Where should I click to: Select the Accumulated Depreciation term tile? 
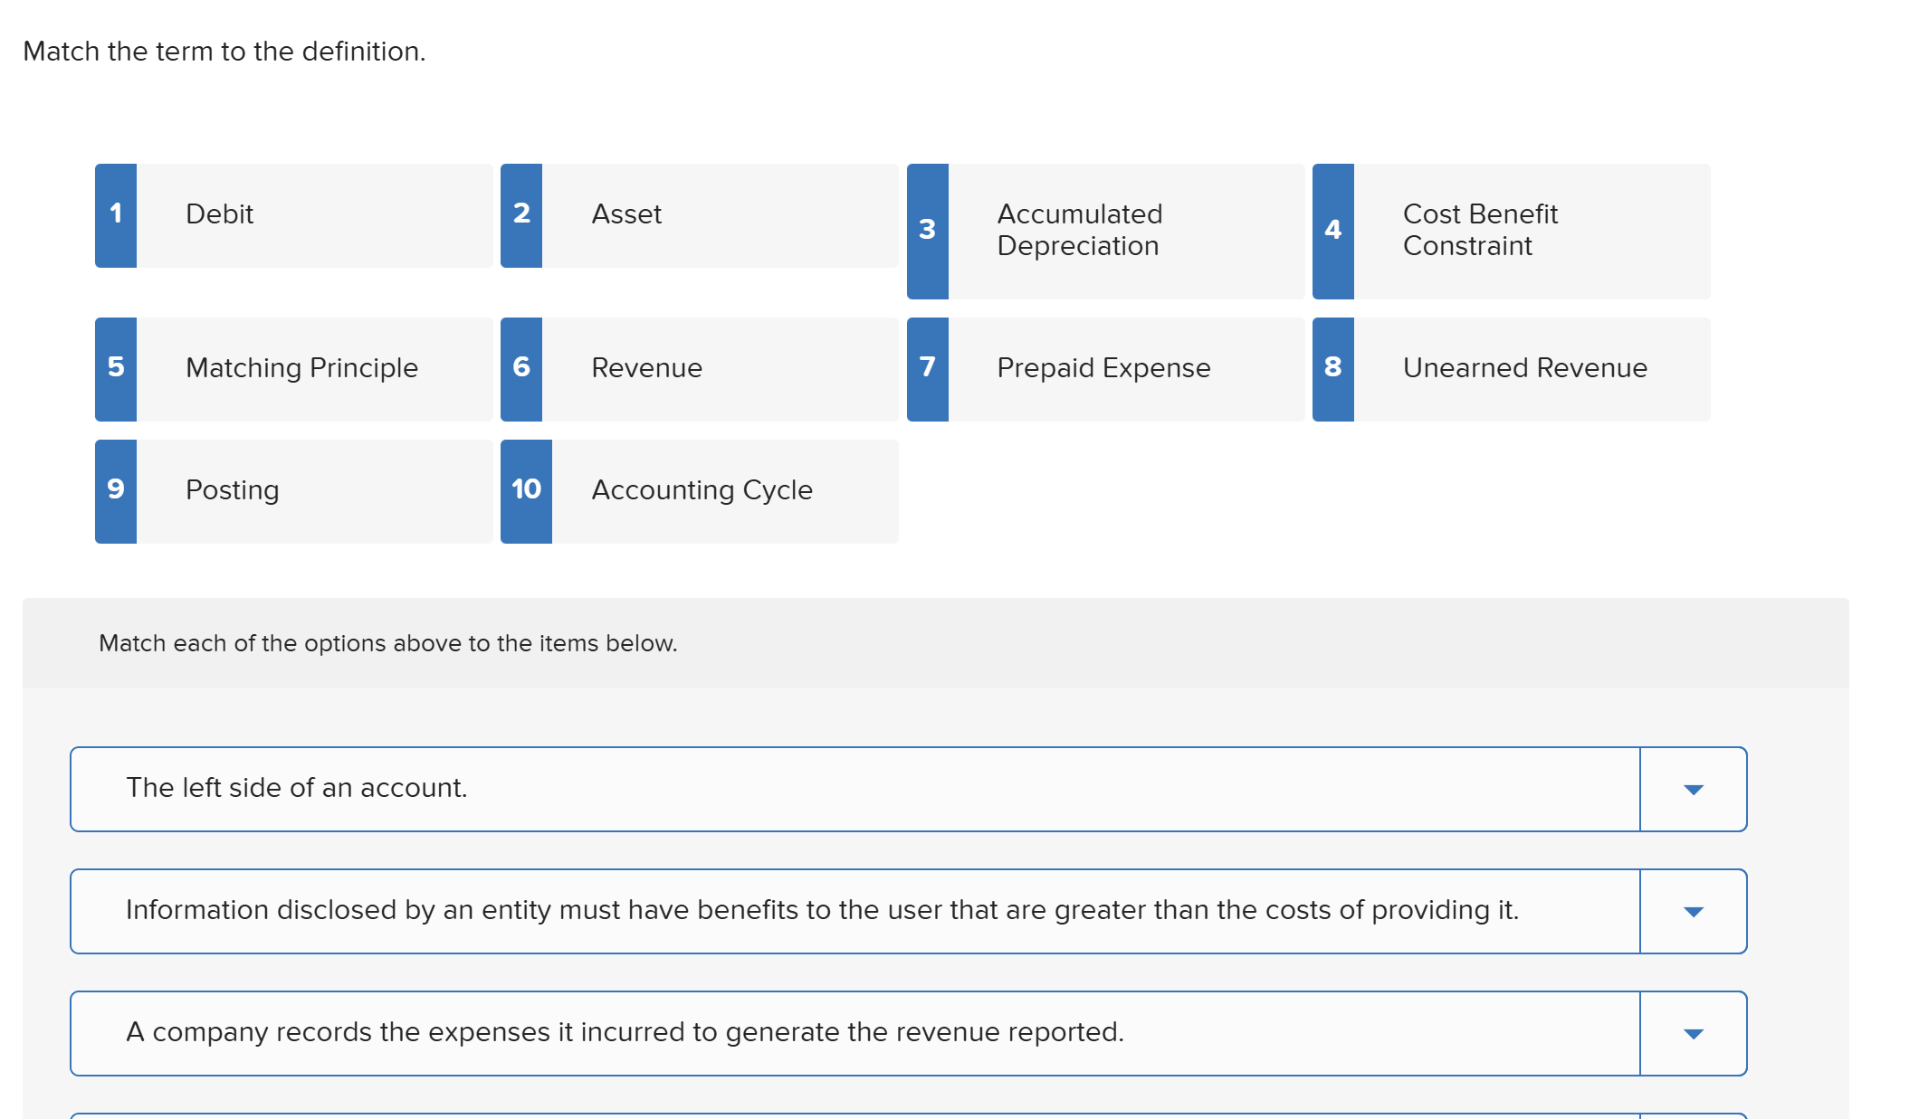tap(1104, 231)
